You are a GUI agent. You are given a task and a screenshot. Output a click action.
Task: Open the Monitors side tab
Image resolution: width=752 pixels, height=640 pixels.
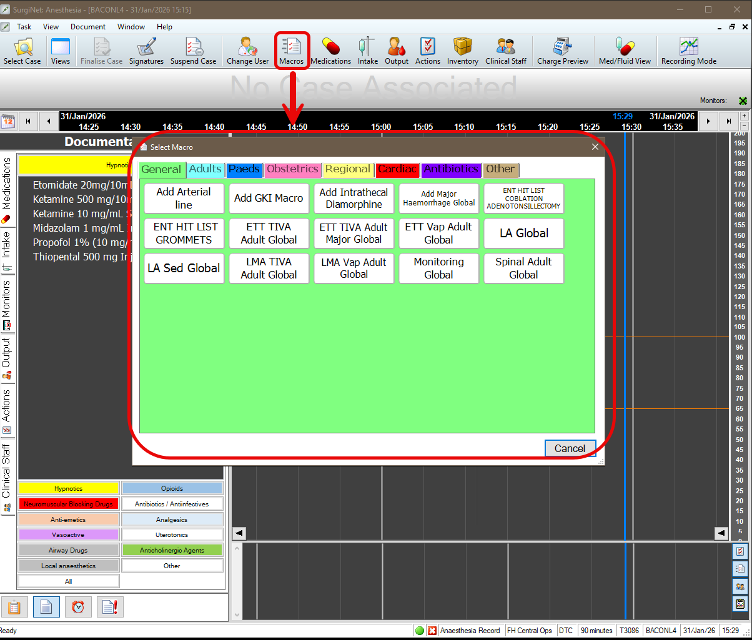(7, 304)
